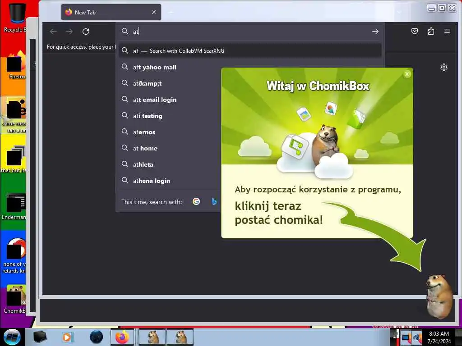Open the black box taskbar icon
462x346 pixels.
click(x=40, y=337)
